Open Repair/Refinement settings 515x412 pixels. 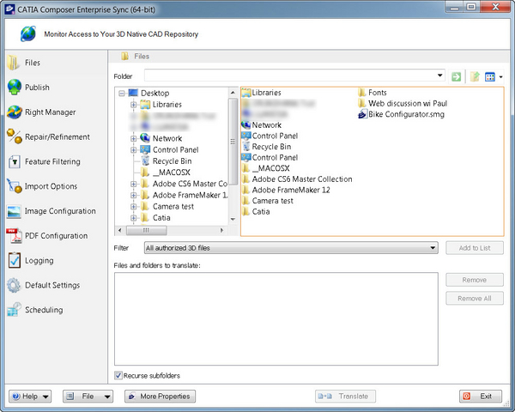[x=57, y=137]
